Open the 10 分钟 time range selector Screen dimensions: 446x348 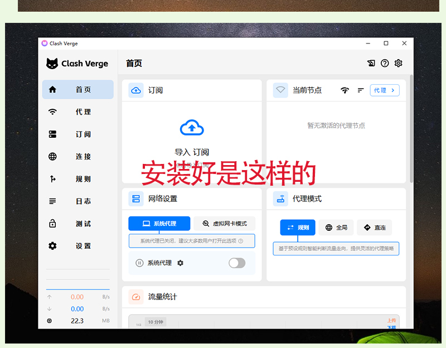[156, 322]
